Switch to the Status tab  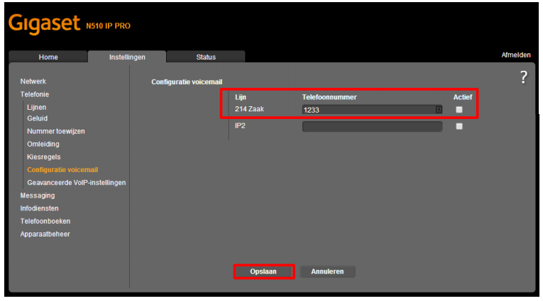206,57
